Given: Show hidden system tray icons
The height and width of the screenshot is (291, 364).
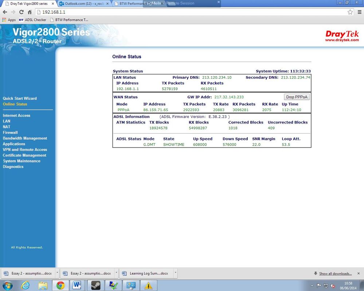Looking at the screenshot, I should (x=312, y=286).
